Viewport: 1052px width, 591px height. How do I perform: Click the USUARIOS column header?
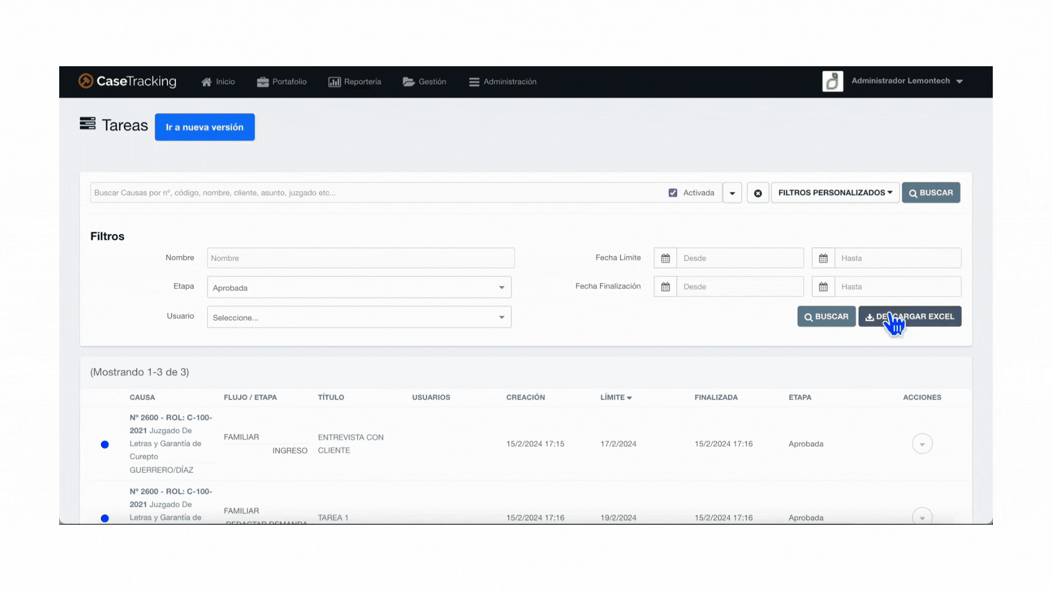pos(431,397)
